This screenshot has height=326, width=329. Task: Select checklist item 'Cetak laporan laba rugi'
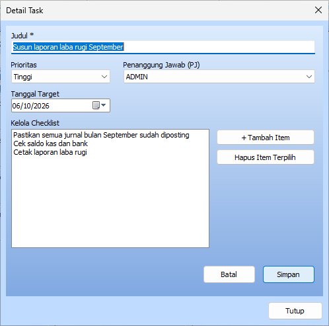pyautogui.click(x=50, y=152)
